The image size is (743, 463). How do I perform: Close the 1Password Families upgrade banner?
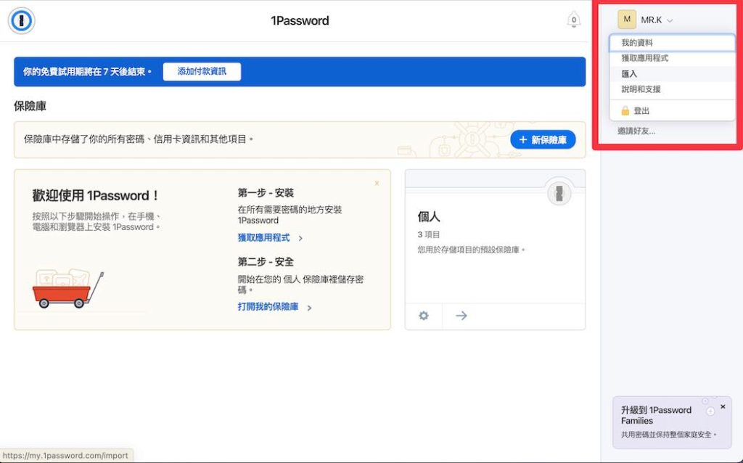tap(723, 406)
